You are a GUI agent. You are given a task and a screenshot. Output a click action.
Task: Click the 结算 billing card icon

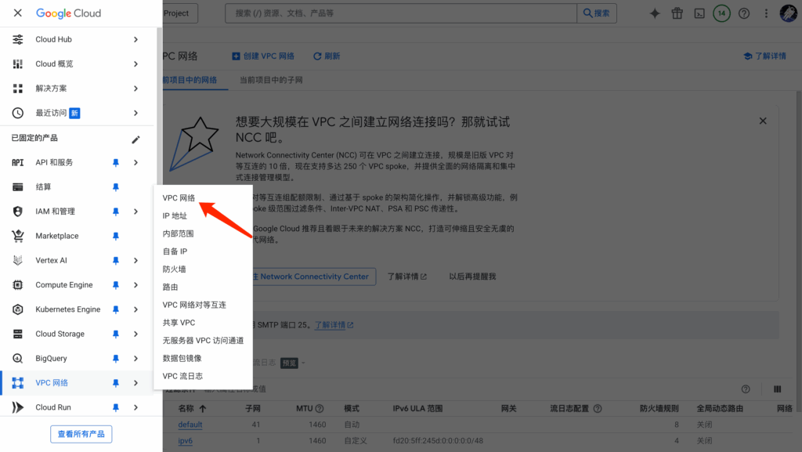pyautogui.click(x=18, y=187)
